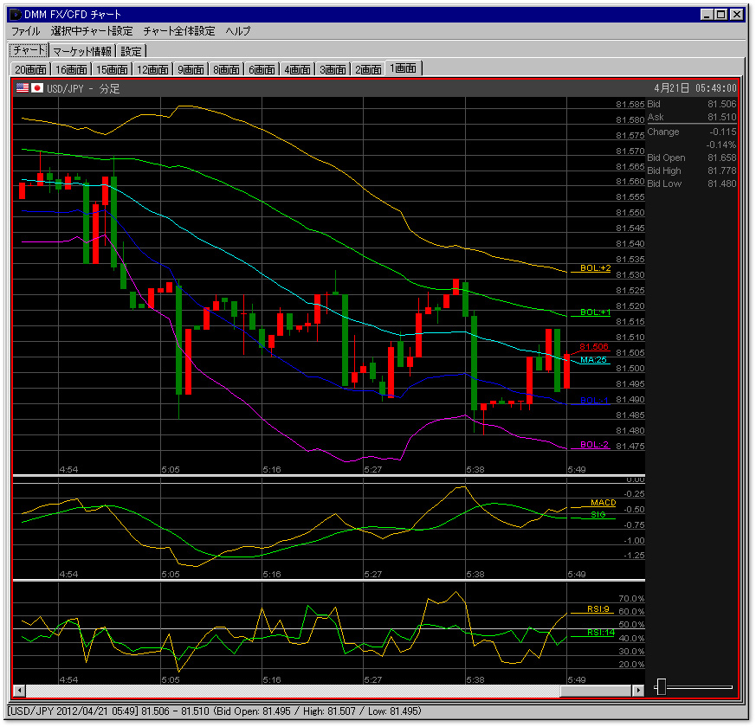Click the Ask value 81.510
The width and height of the screenshot is (756, 727).
[x=721, y=117]
